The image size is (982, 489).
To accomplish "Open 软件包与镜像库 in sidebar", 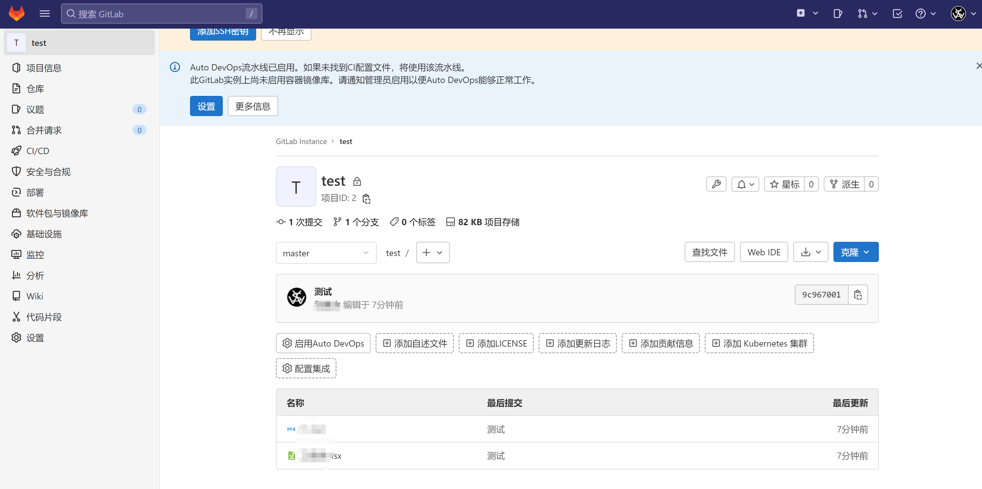I will (79, 213).
